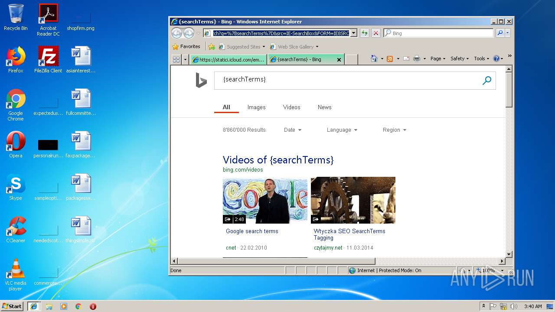Viewport: 555px width, 312px height.
Task: Click the Read Mail envelope icon
Action: pyautogui.click(x=406, y=58)
